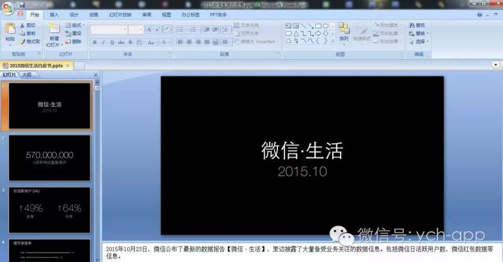Click the slide pane scrollbar down arrow
This screenshot has width=503, height=262.
pyautogui.click(x=98, y=259)
